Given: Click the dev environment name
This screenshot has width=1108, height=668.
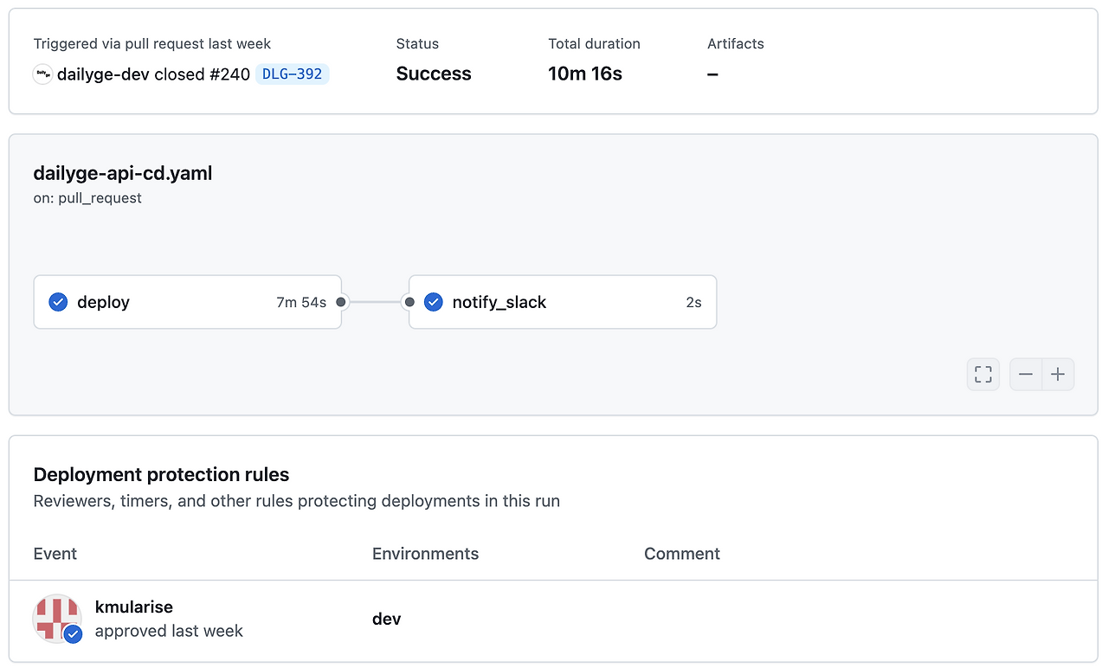Looking at the screenshot, I should coord(386,619).
